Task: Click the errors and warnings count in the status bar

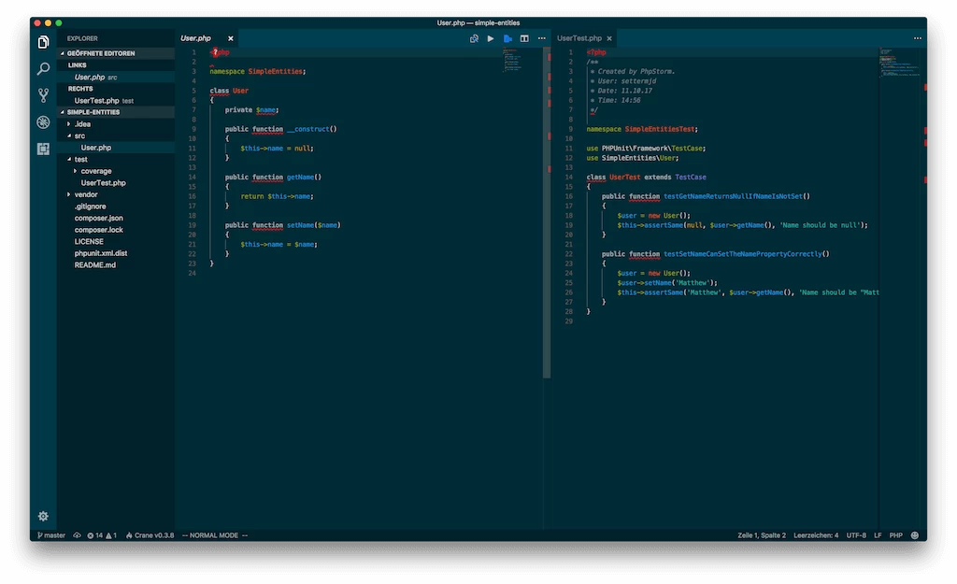Action: [101, 535]
